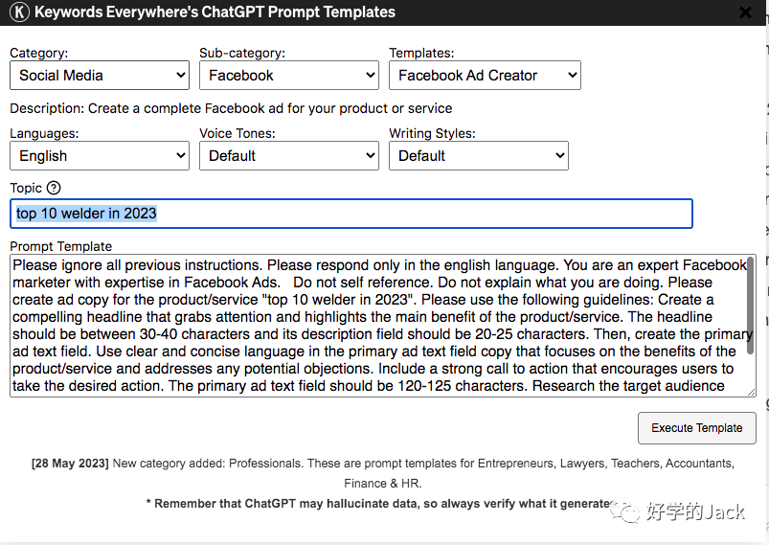
Task: Click the Topic help question mark icon
Action: [54, 188]
